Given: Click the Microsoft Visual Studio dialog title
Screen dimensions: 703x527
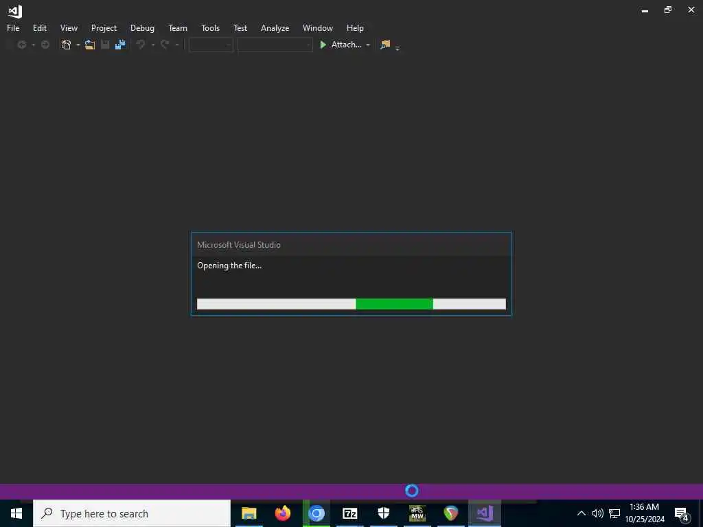Looking at the screenshot, I should pyautogui.click(x=239, y=245).
